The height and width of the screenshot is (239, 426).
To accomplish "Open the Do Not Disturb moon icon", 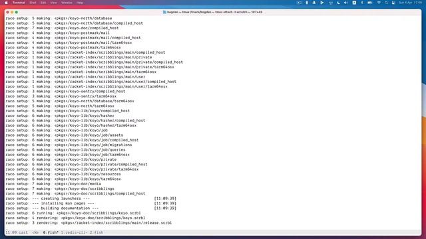I will 338,3.
